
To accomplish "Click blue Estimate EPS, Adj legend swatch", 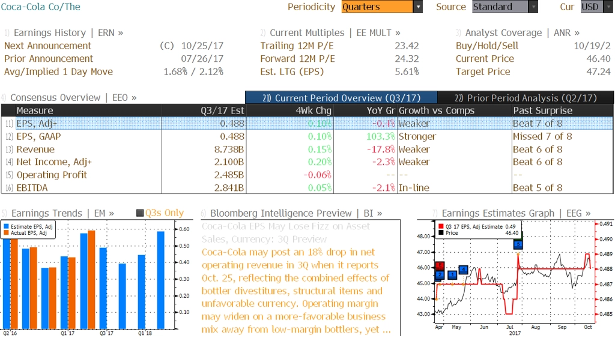I will (x=6, y=227).
